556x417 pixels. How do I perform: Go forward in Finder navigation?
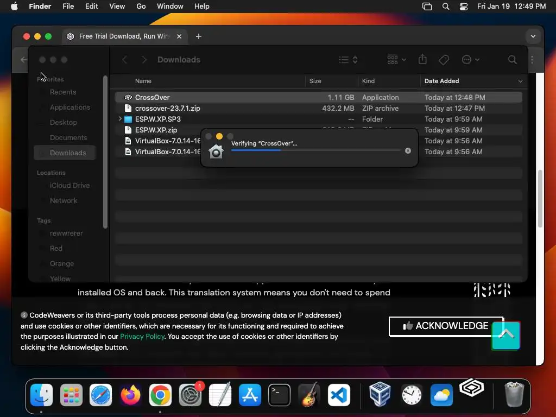pos(144,60)
